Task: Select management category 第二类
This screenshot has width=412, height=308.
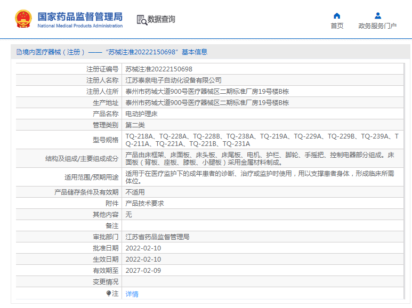Action: point(135,125)
